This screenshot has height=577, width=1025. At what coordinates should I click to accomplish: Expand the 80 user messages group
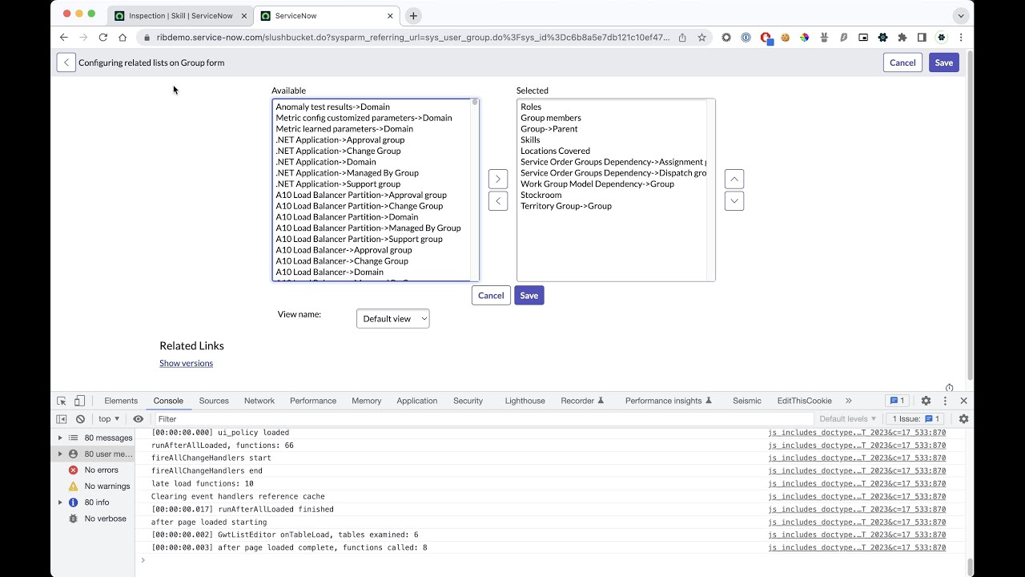pos(60,454)
